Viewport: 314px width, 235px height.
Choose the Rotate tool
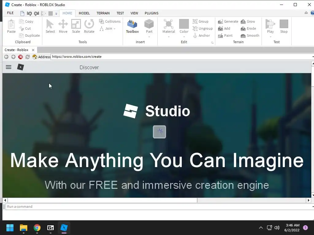89,26
